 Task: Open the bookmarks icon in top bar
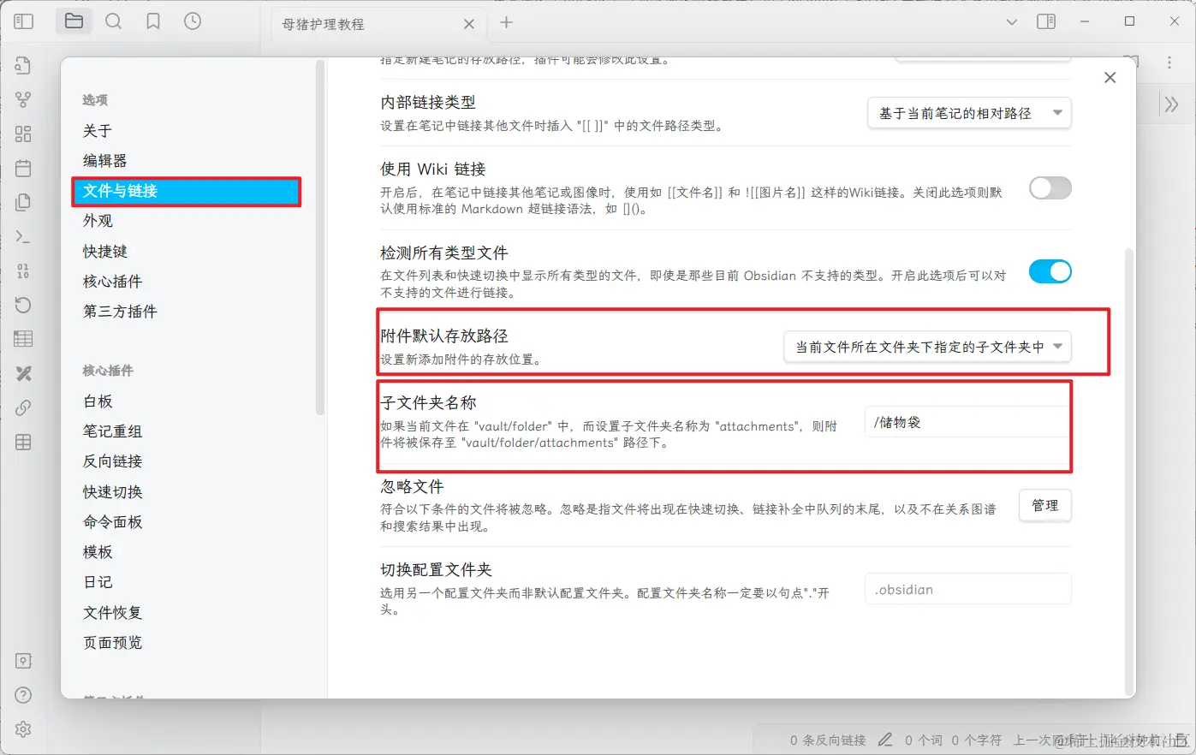tap(153, 21)
